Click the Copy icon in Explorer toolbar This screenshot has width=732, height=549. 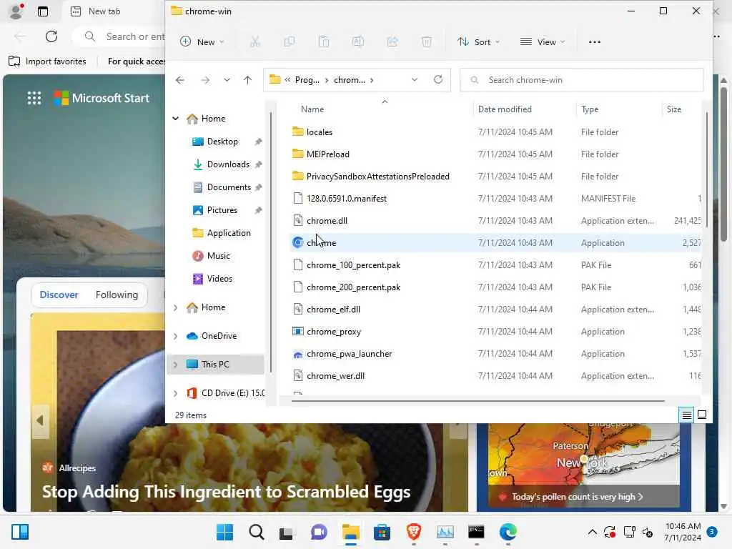[x=290, y=42]
